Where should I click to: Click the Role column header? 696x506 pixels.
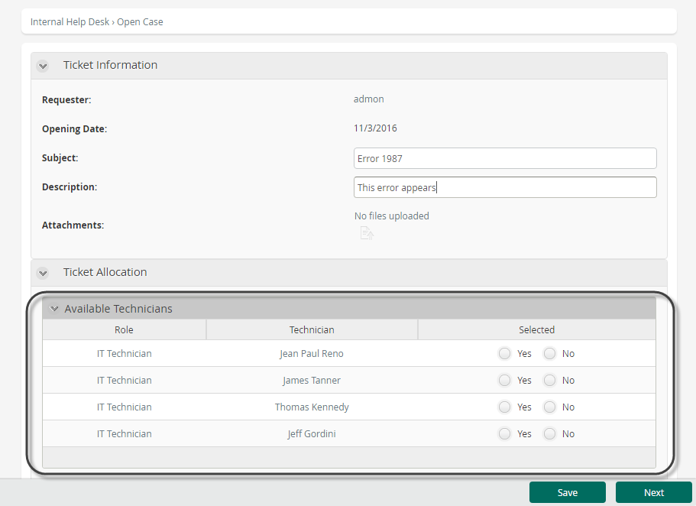pos(124,329)
